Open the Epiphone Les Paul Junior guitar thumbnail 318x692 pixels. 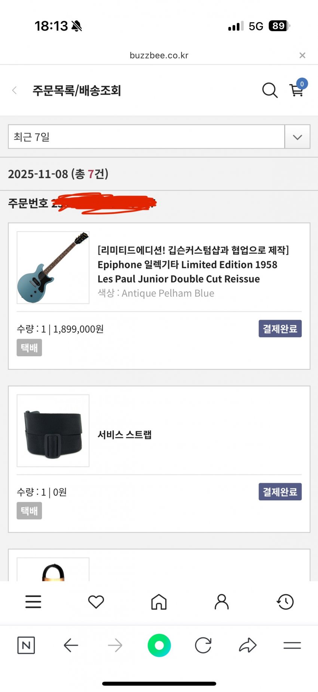pos(53,267)
